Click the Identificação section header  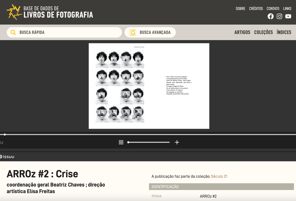point(221,187)
